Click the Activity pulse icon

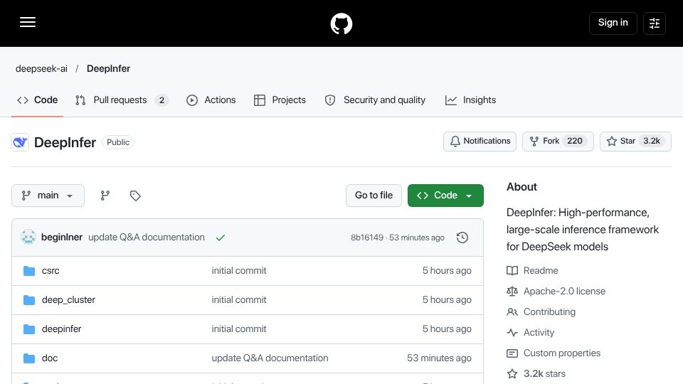[x=512, y=332]
